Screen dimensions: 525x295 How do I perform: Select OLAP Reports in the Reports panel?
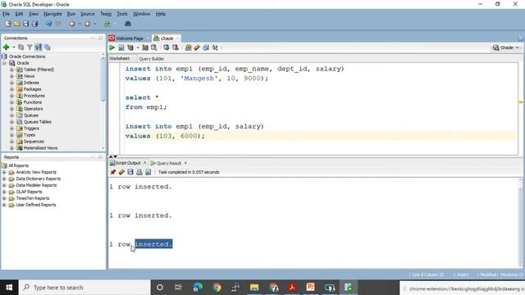coord(29,192)
